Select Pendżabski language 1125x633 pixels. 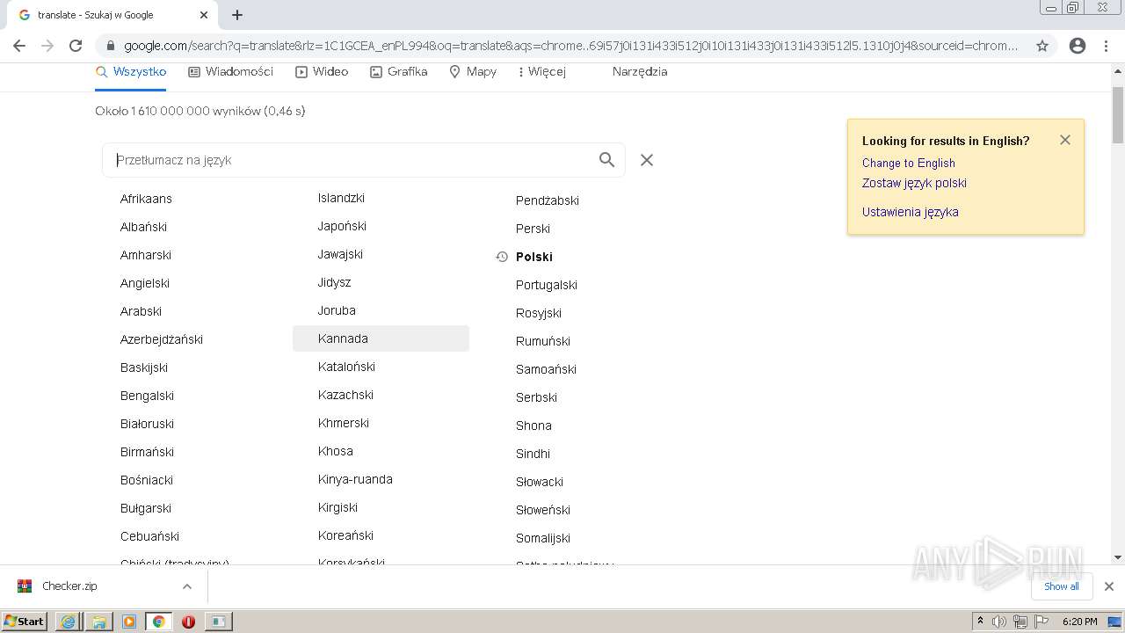click(548, 200)
